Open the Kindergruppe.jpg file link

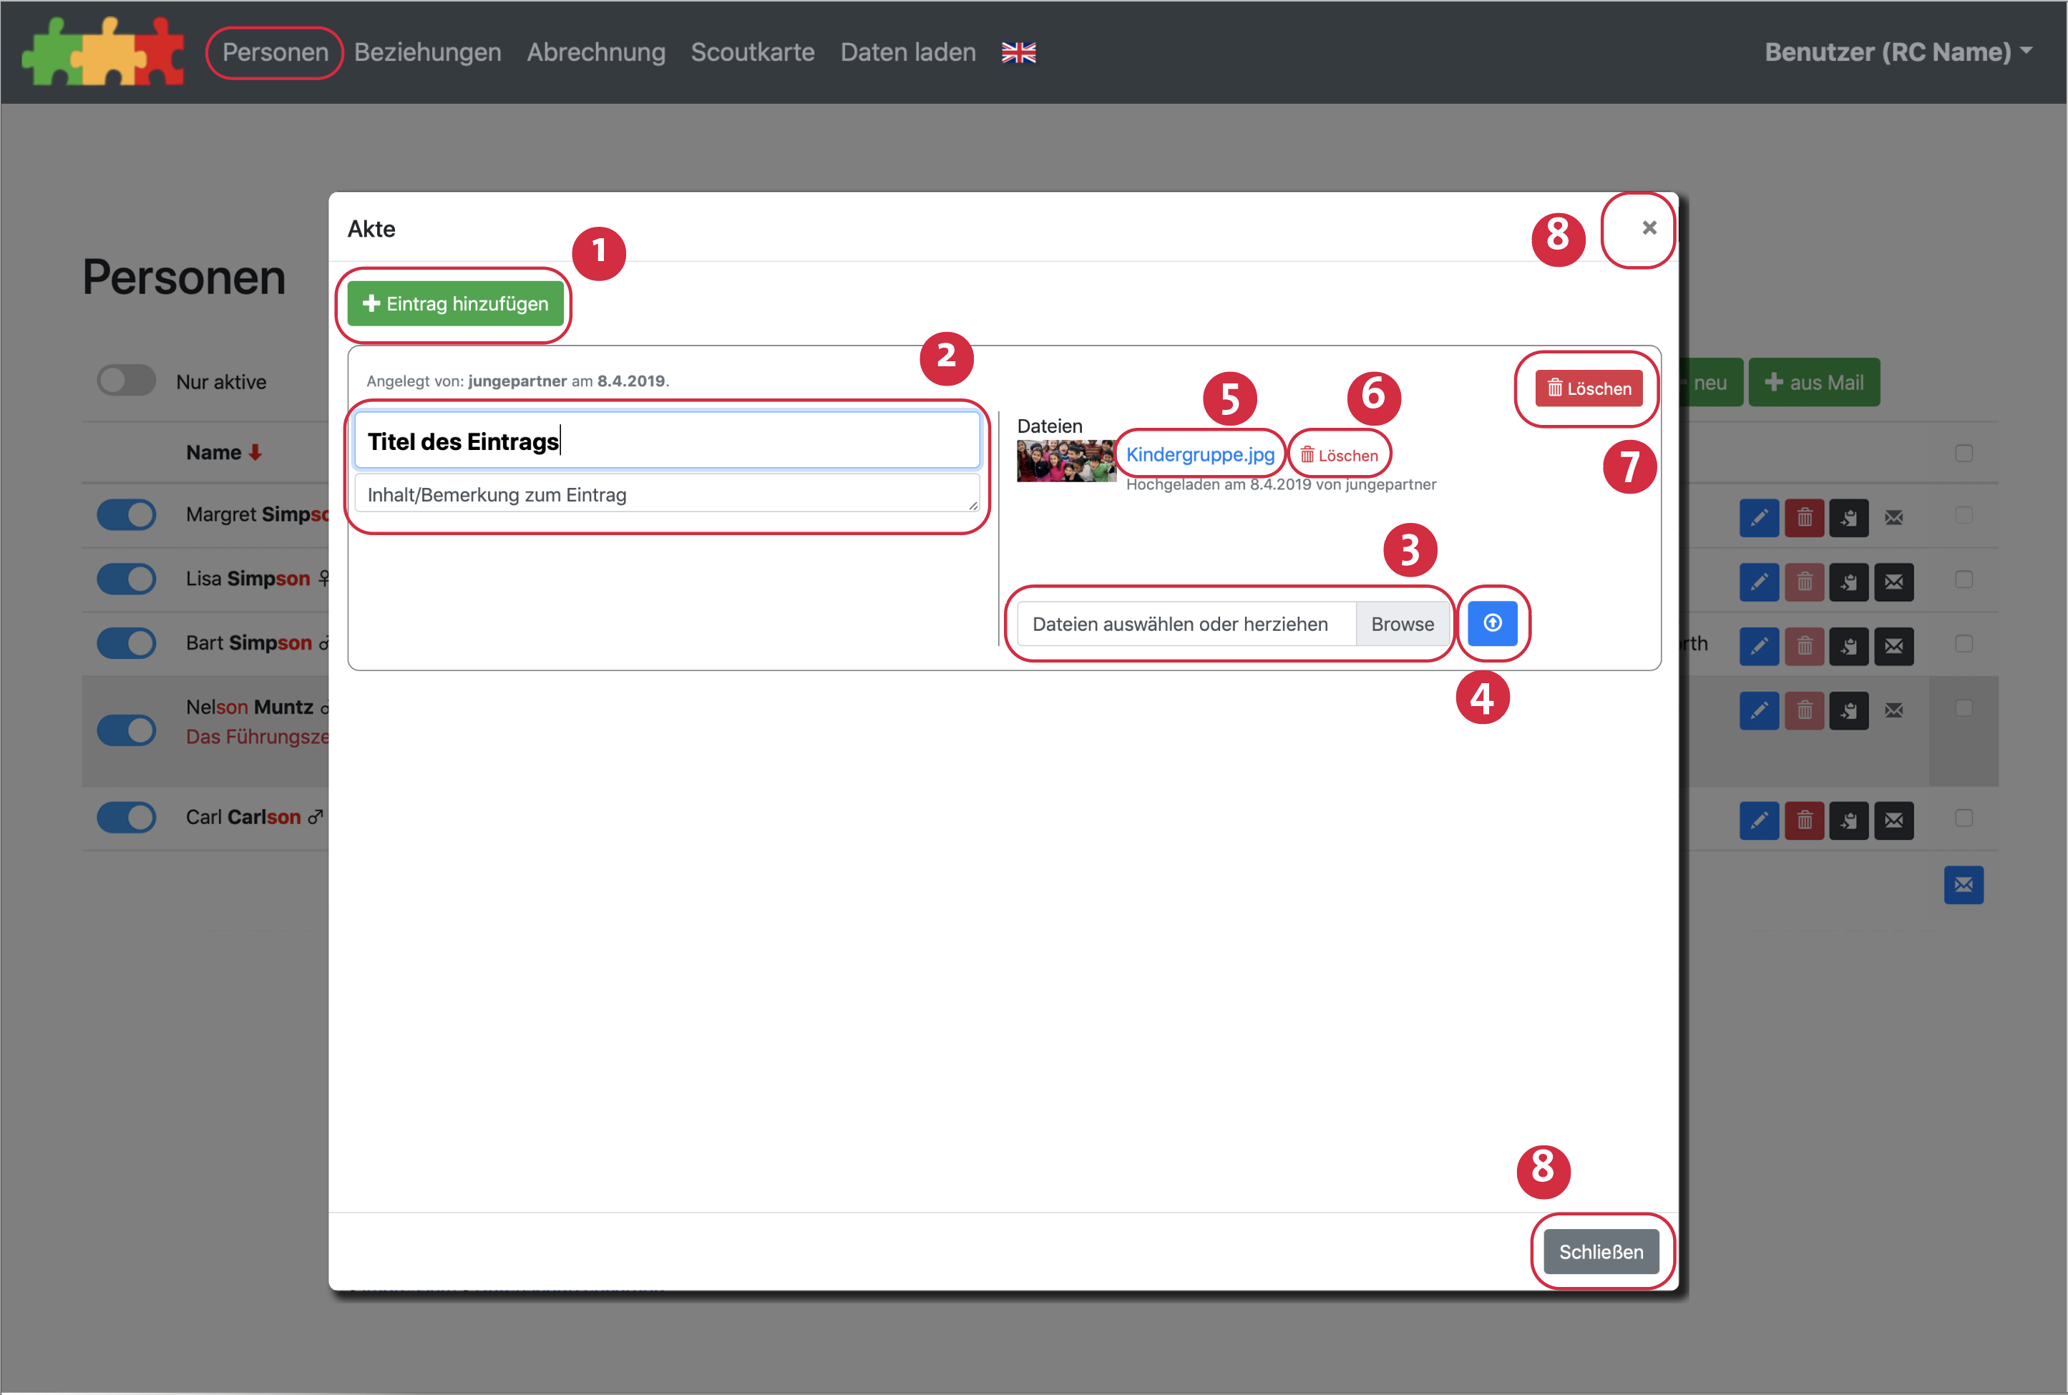1199,454
